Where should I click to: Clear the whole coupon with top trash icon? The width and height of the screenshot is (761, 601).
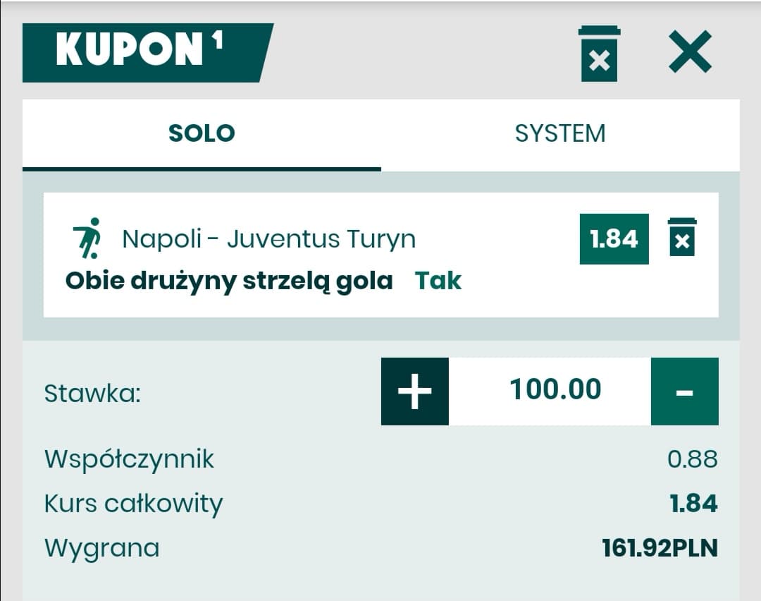click(599, 54)
